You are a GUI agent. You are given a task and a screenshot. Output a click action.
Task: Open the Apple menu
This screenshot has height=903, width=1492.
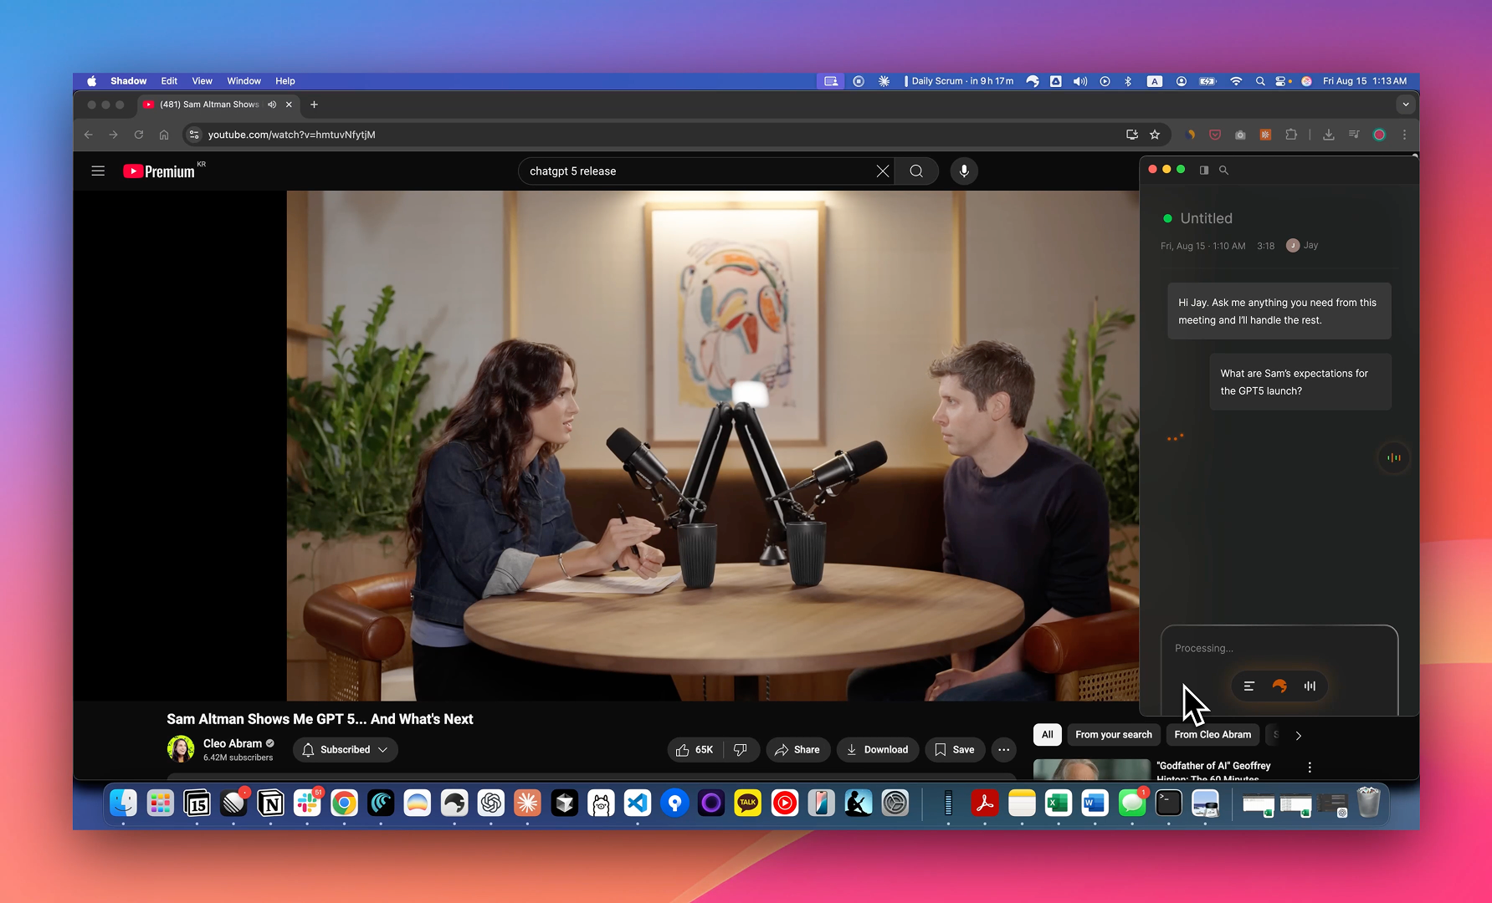tap(91, 81)
